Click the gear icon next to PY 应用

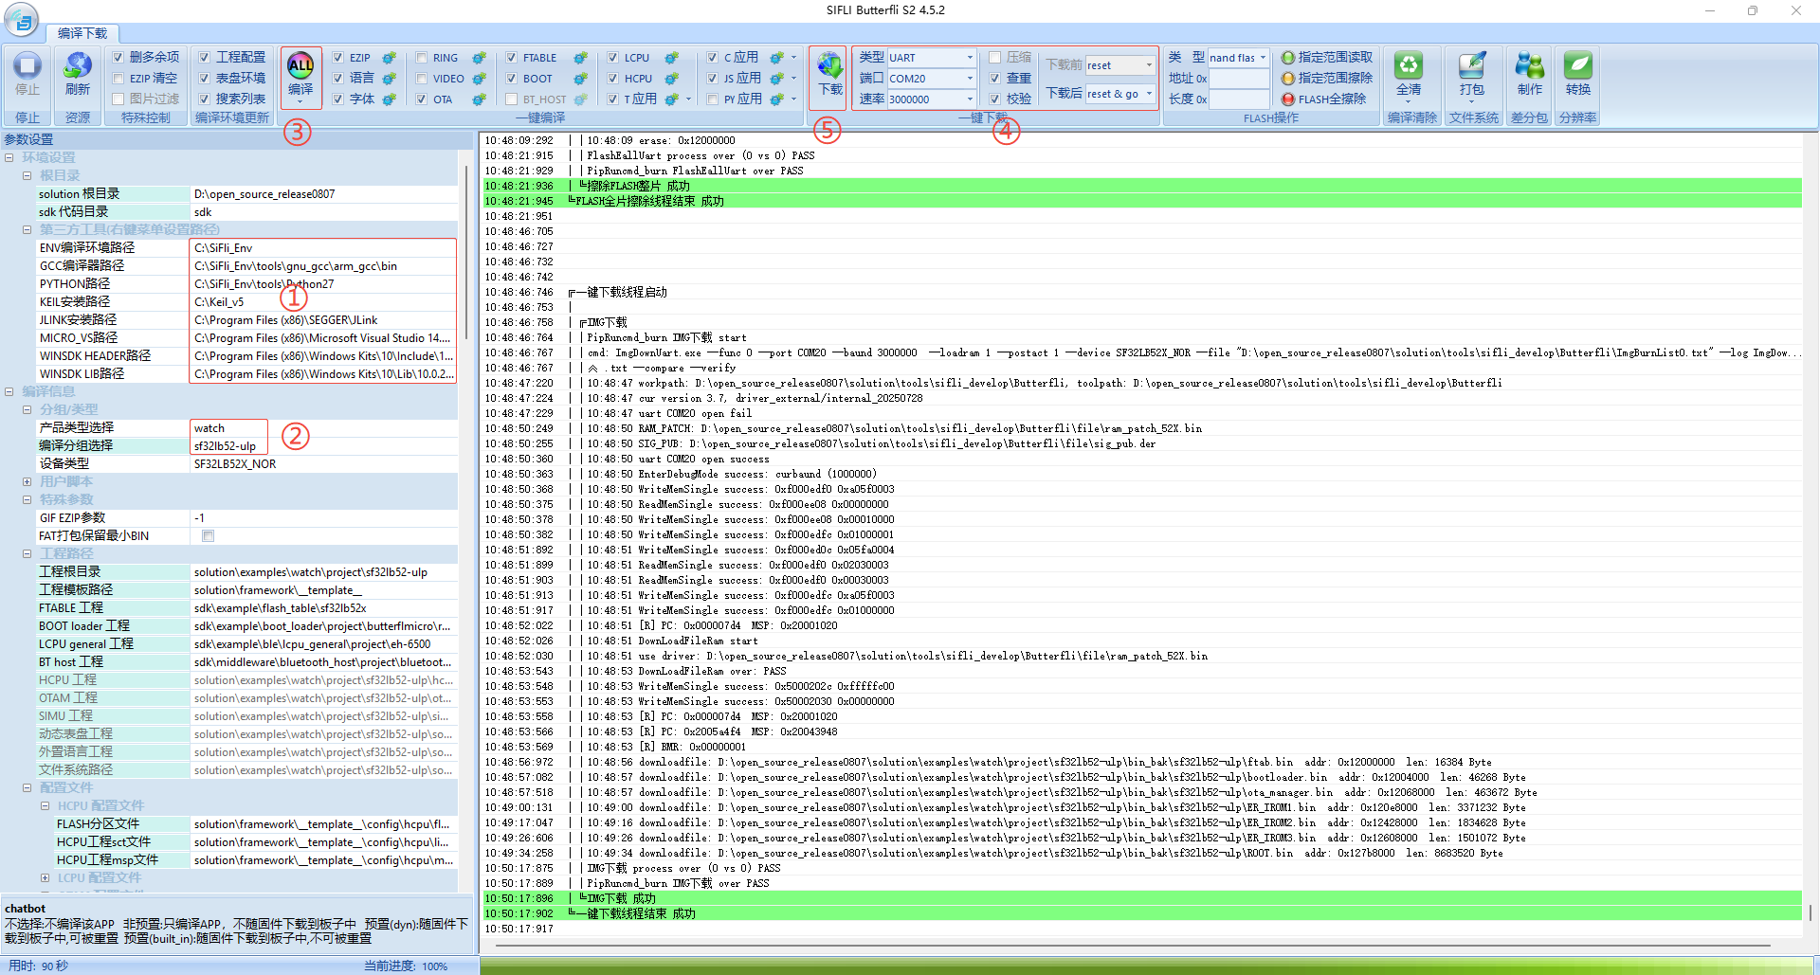click(776, 99)
